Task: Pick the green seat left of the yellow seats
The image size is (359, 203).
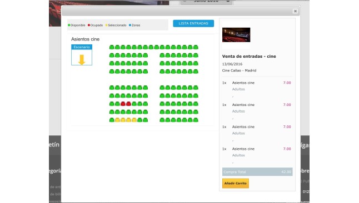Action: (112, 120)
